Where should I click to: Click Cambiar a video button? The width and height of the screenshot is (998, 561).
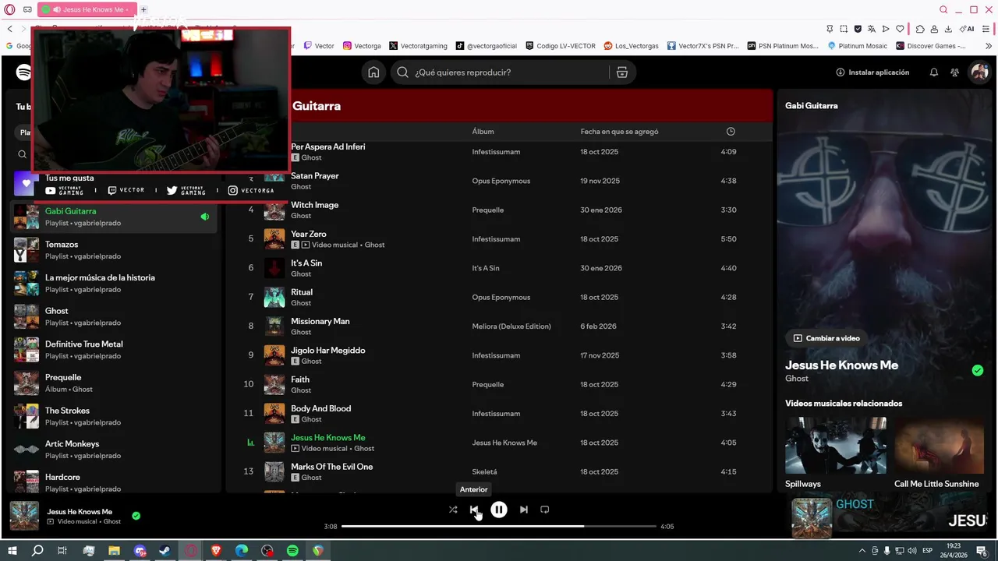pos(826,338)
